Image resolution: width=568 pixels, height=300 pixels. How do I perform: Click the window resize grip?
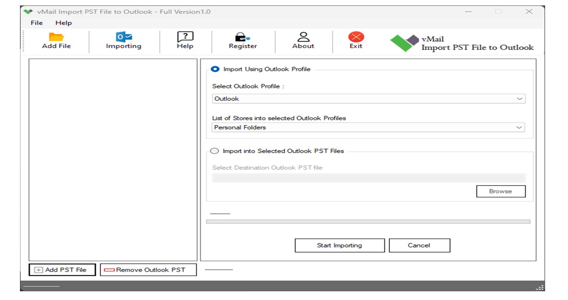540,288
